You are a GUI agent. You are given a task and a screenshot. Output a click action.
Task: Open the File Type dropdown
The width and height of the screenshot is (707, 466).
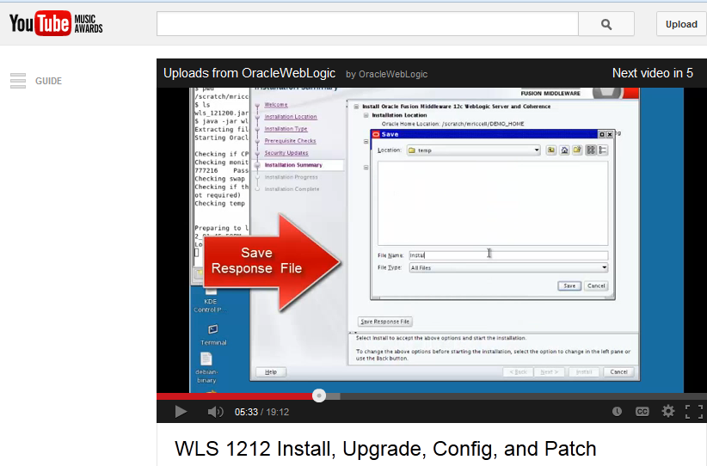pos(508,267)
